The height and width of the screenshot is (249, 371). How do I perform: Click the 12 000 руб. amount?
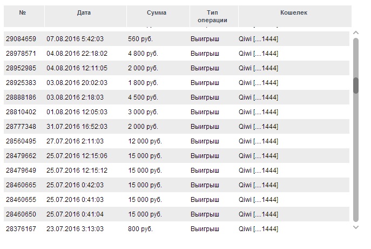tap(145, 141)
